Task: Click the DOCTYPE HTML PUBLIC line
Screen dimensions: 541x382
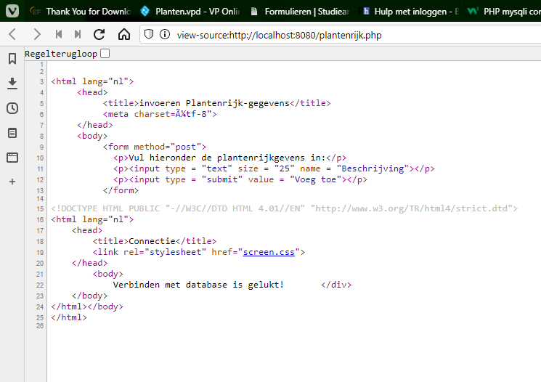Action: (x=285, y=208)
